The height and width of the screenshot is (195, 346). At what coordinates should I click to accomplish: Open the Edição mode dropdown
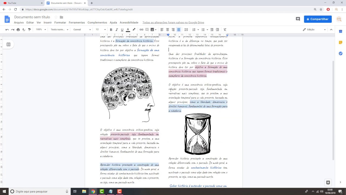pyautogui.click(x=314, y=30)
